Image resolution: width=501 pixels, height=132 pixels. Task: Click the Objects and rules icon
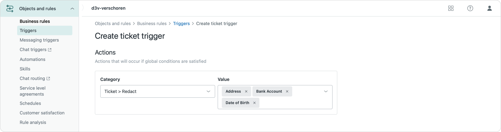[10, 9]
